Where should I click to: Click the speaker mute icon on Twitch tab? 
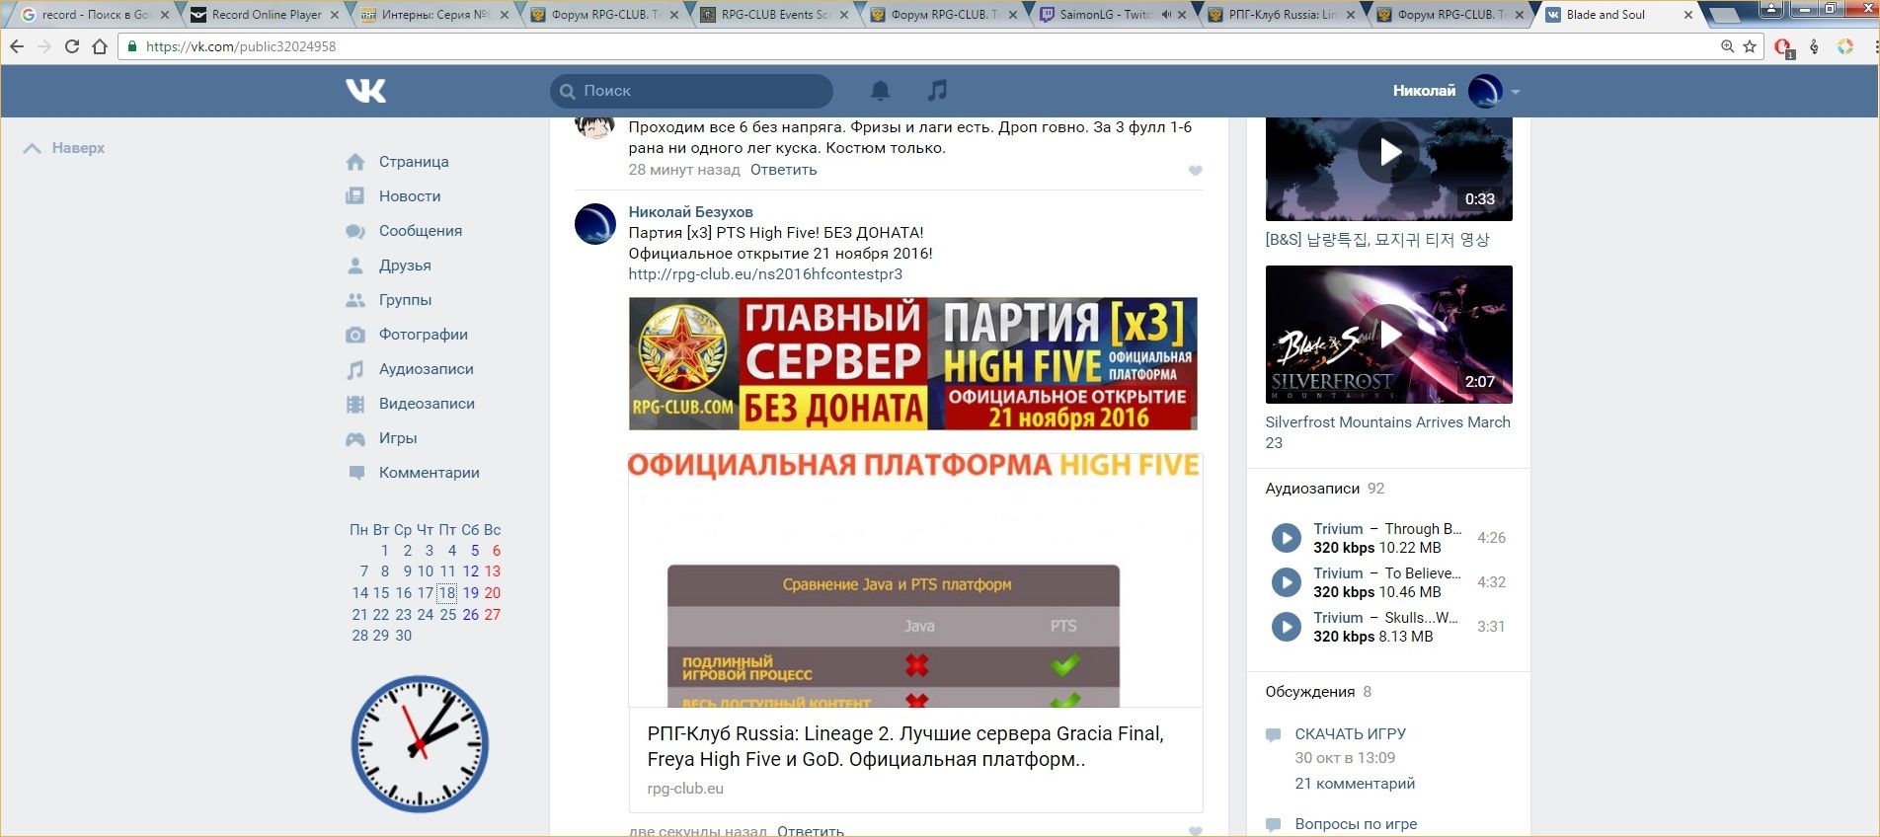[1166, 15]
